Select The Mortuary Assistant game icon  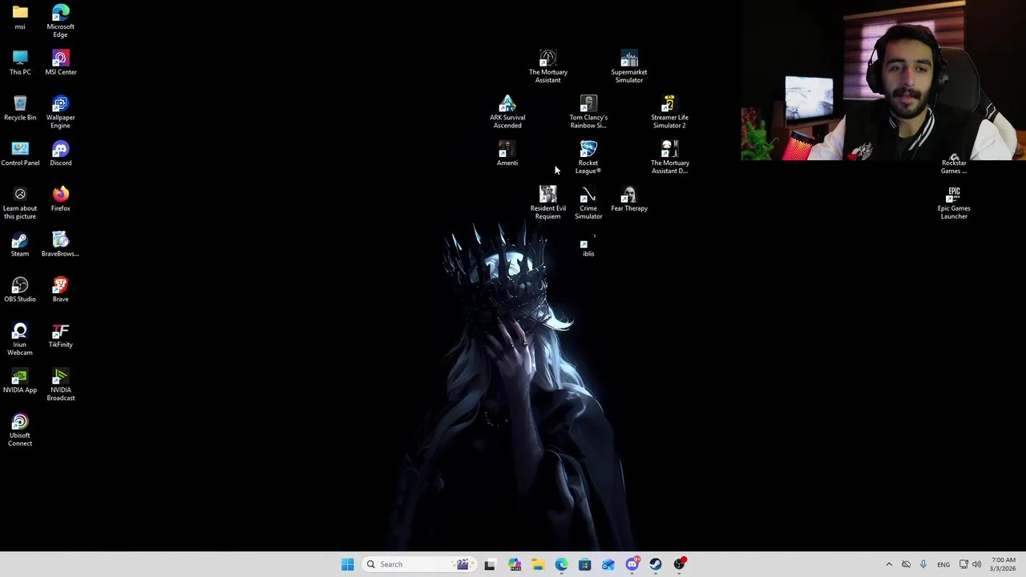(x=548, y=67)
